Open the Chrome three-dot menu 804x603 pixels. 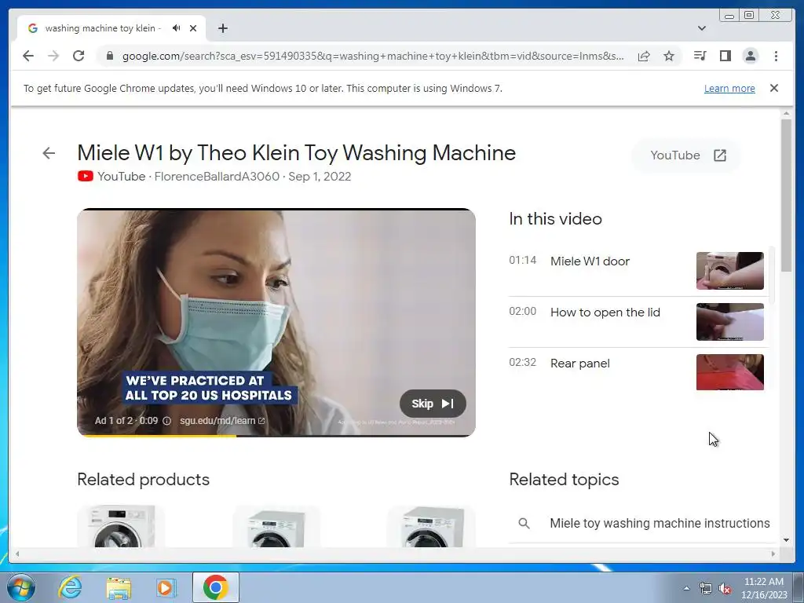[776, 56]
